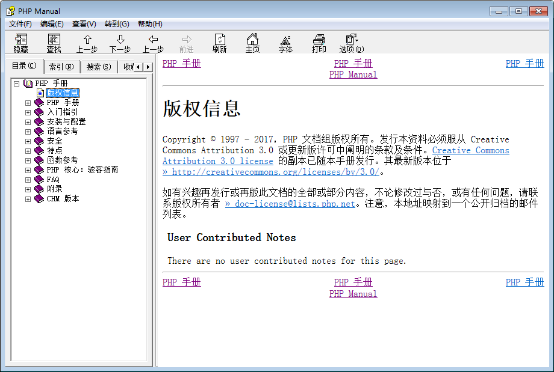
Task: Open the 文件(F) menu
Action: [x=20, y=24]
